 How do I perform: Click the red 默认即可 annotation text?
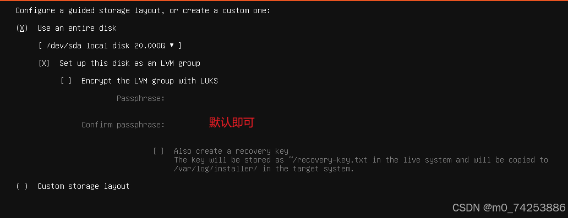232,122
